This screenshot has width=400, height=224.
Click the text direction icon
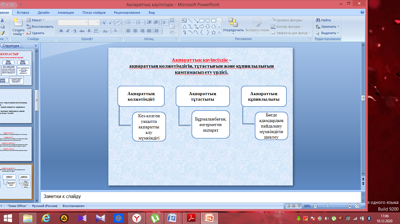pos(173,20)
